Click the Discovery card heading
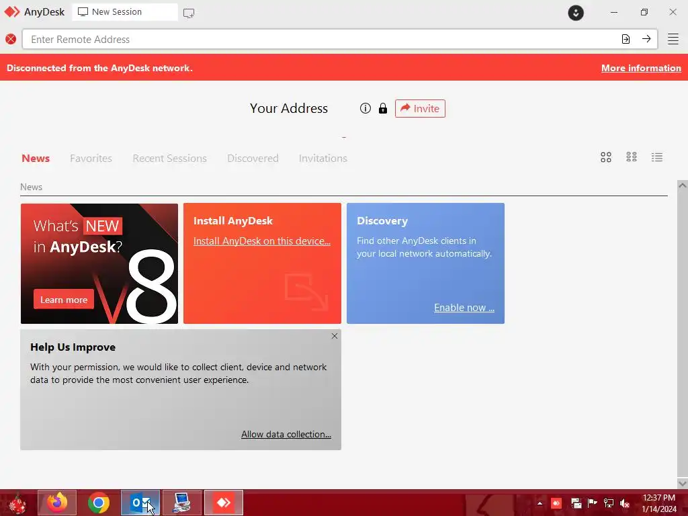 tap(382, 220)
